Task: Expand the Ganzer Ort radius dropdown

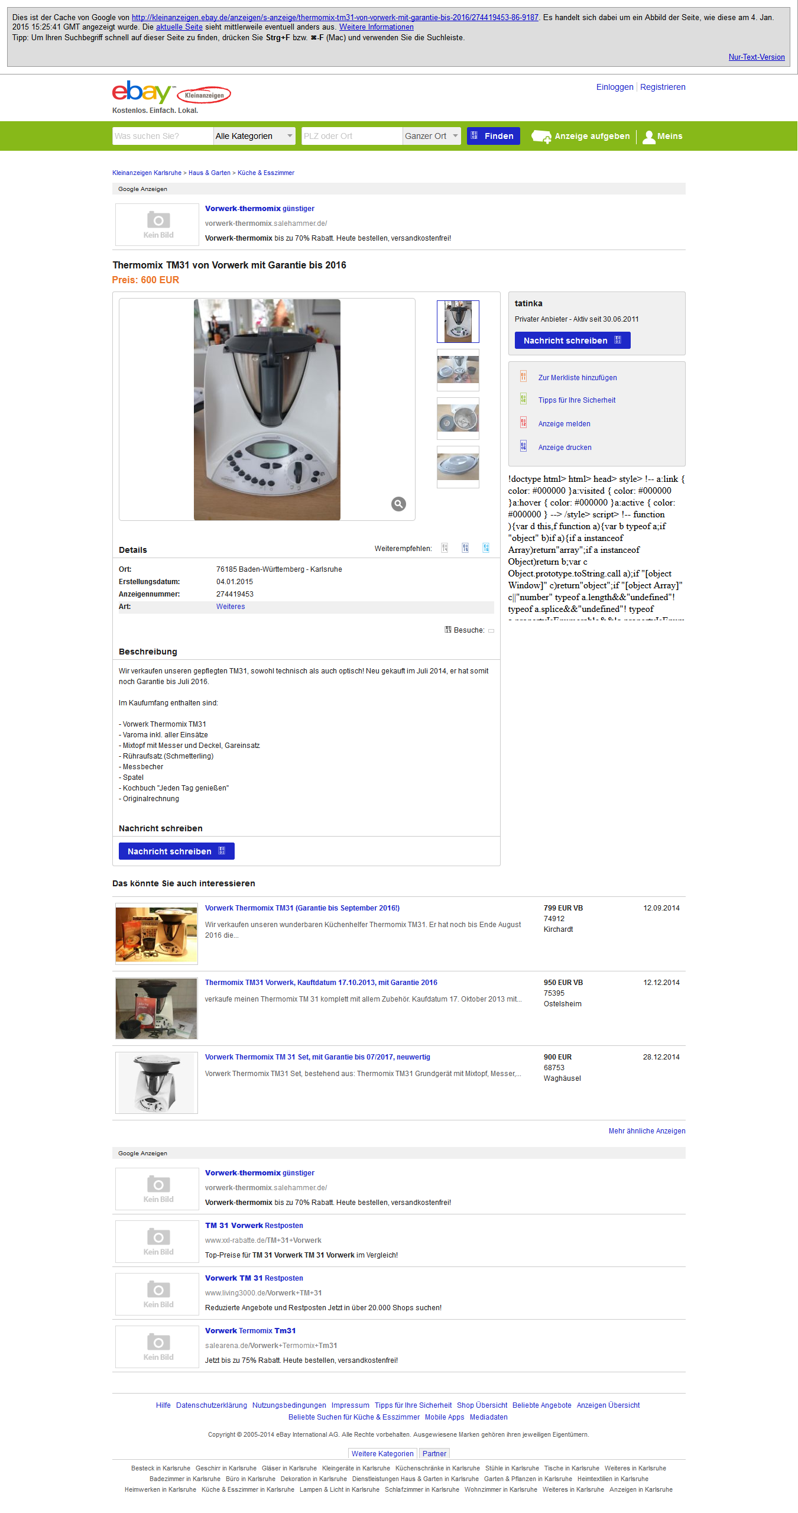Action: [432, 136]
